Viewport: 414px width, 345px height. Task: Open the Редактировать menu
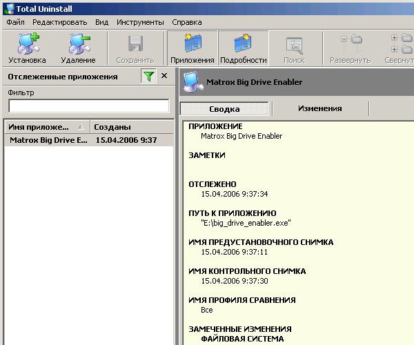59,22
